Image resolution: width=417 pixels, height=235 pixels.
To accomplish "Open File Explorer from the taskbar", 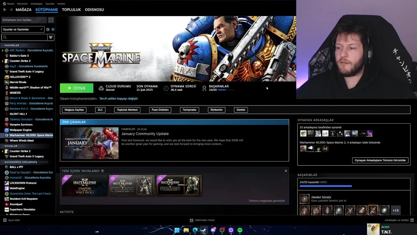I will point(186,230).
